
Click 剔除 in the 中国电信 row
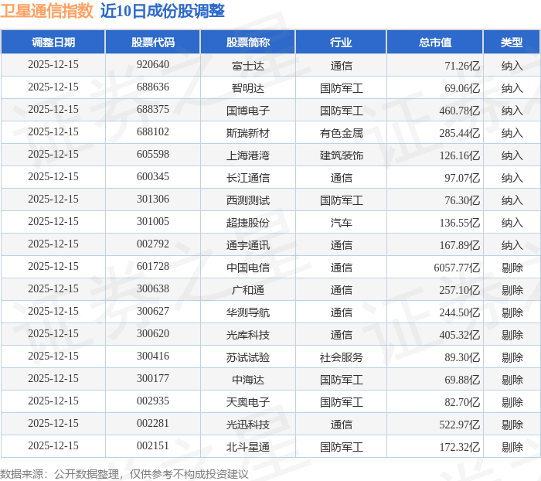coord(512,268)
